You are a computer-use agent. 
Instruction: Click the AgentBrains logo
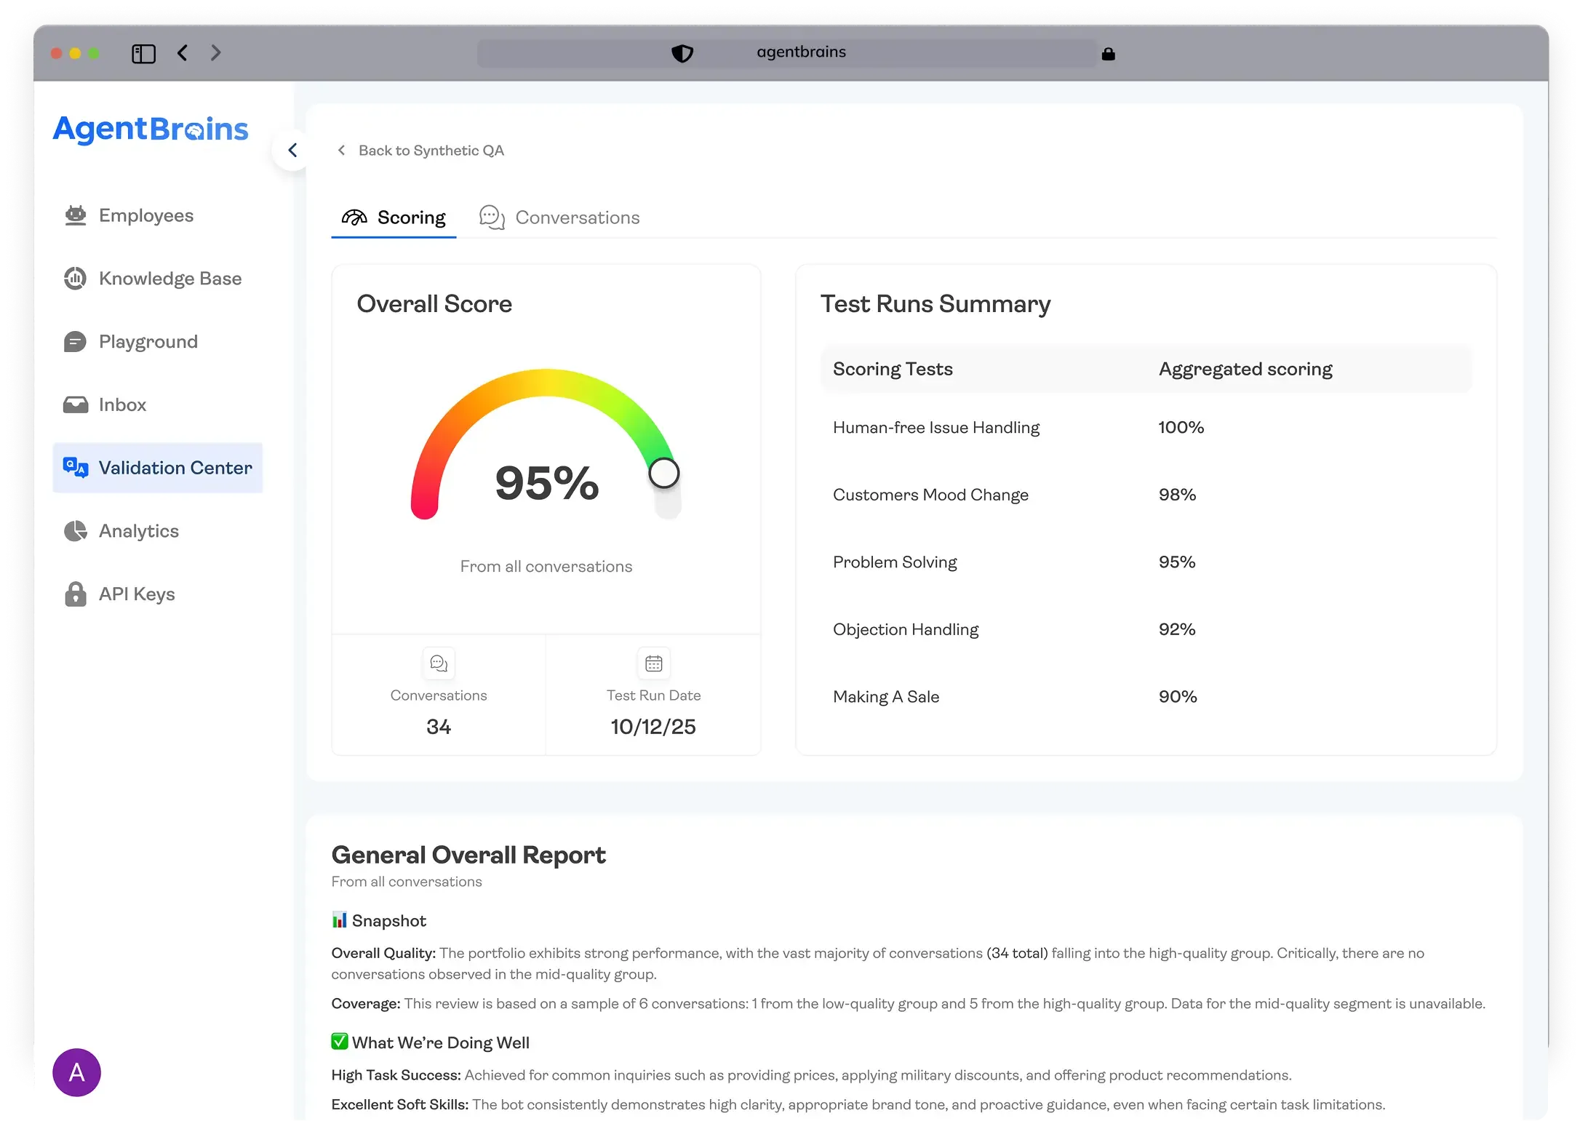(151, 129)
